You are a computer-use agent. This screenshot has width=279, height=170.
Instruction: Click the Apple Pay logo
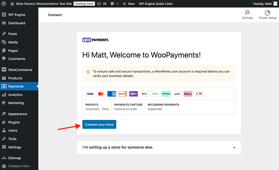tap(144, 94)
